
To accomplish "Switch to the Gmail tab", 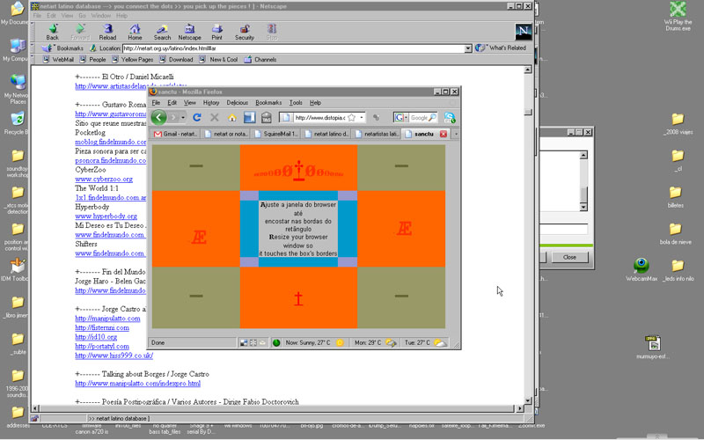I will pos(175,134).
